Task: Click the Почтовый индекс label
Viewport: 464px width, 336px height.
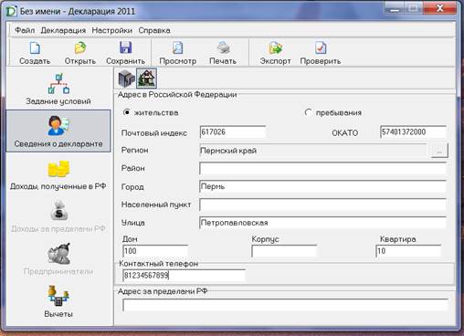Action: [x=154, y=133]
